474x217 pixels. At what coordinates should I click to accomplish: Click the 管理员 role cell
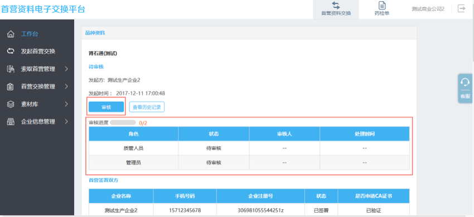pos(134,162)
